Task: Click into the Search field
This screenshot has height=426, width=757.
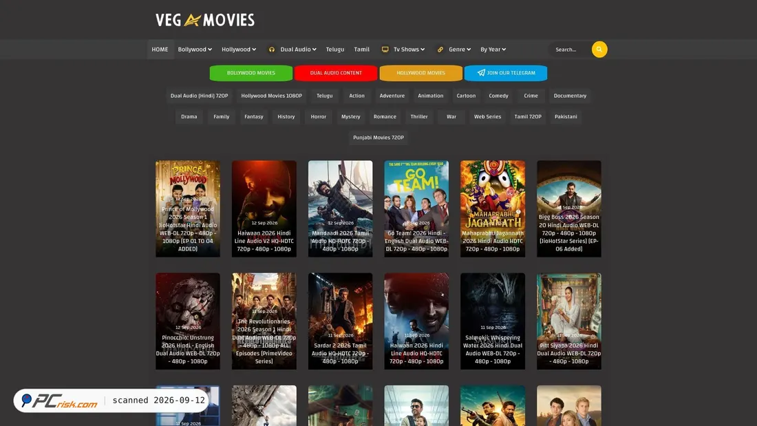Action: 571,50
